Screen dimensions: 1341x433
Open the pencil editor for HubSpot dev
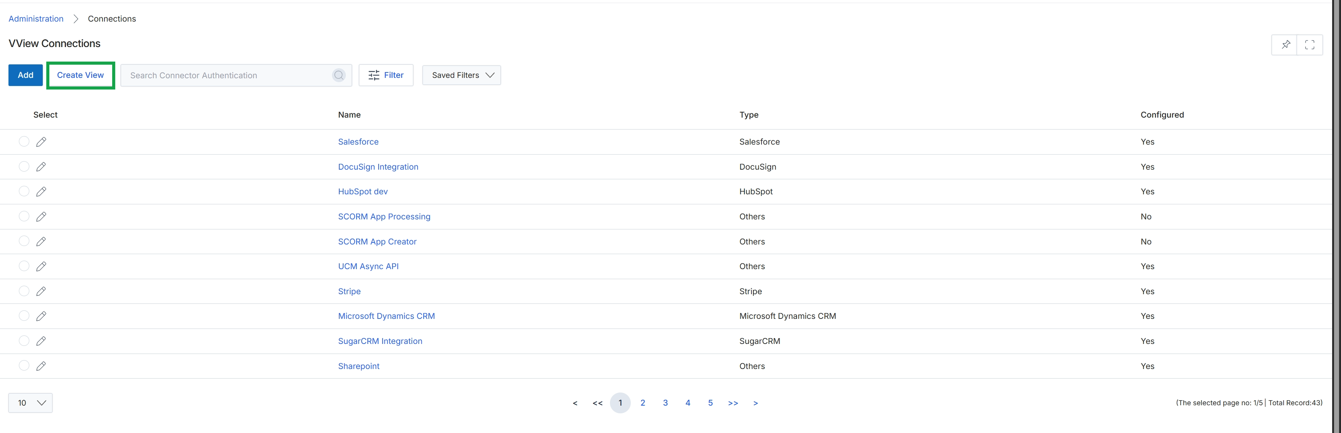pyautogui.click(x=41, y=192)
